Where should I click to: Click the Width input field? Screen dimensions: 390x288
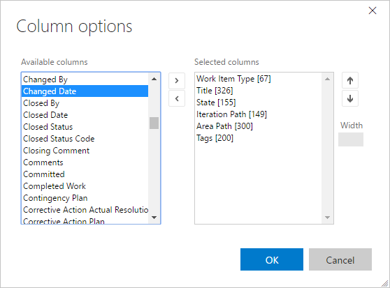351,139
